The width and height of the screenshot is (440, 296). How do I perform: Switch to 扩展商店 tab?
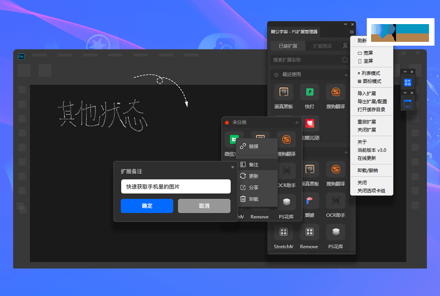322,46
